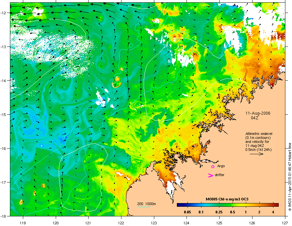Screen dimensions: 292x226
Task: Click the MODIS Chl-a color scale bar
Action: point(228,205)
